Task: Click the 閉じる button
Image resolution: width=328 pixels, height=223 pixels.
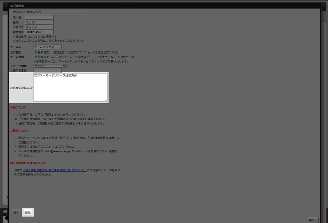Action: click(313, 220)
